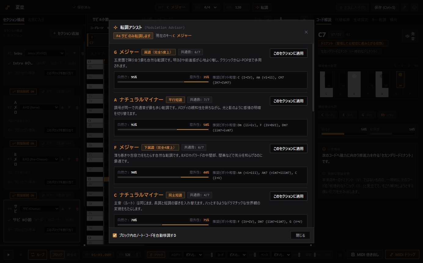This screenshot has width=423, height=263.
Task: Click the info icon in top-right header
Action: pyautogui.click(x=414, y=7)
